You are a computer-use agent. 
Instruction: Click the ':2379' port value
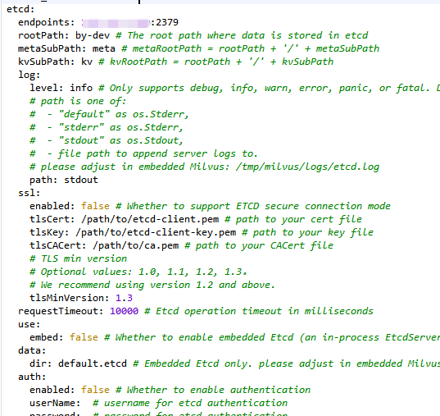(165, 22)
